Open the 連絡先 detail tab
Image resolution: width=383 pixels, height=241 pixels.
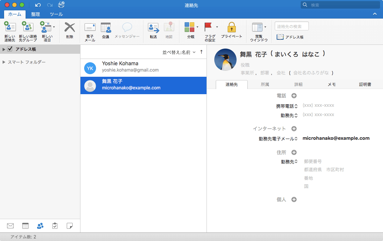(232, 85)
